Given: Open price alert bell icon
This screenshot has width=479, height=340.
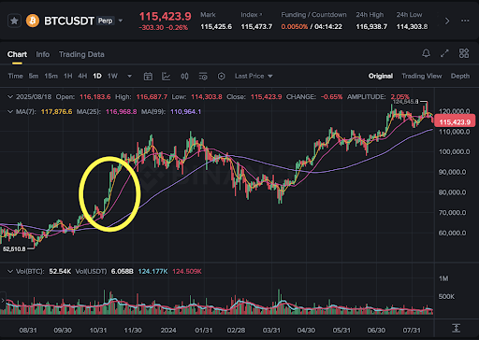Looking at the screenshot, I should (x=426, y=53).
